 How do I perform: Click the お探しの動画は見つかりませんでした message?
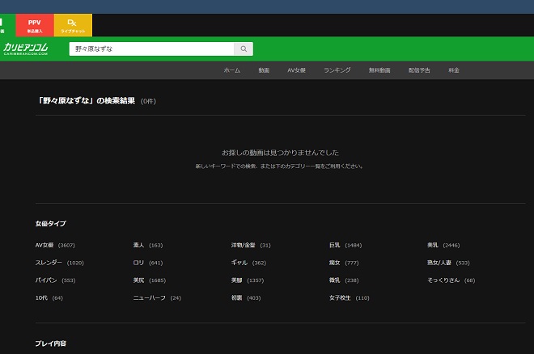coord(280,153)
